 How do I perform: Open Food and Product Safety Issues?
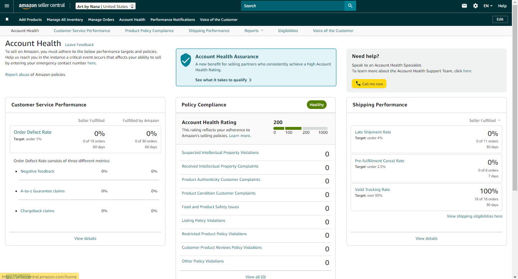pos(210,207)
